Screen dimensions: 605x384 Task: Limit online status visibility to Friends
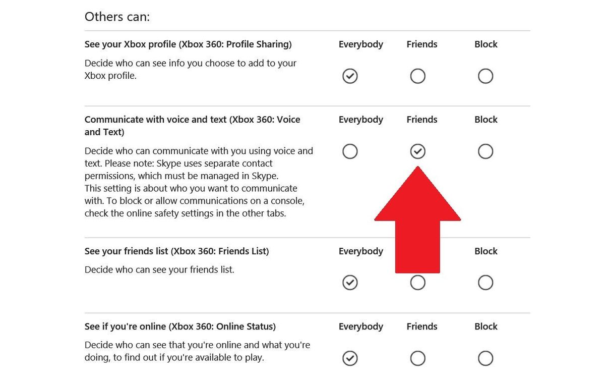coord(417,358)
